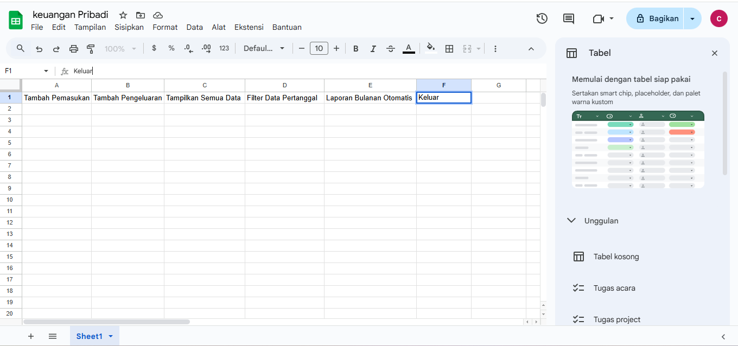Open the Alat menu
Image resolution: width=738 pixels, height=346 pixels.
pos(219,27)
